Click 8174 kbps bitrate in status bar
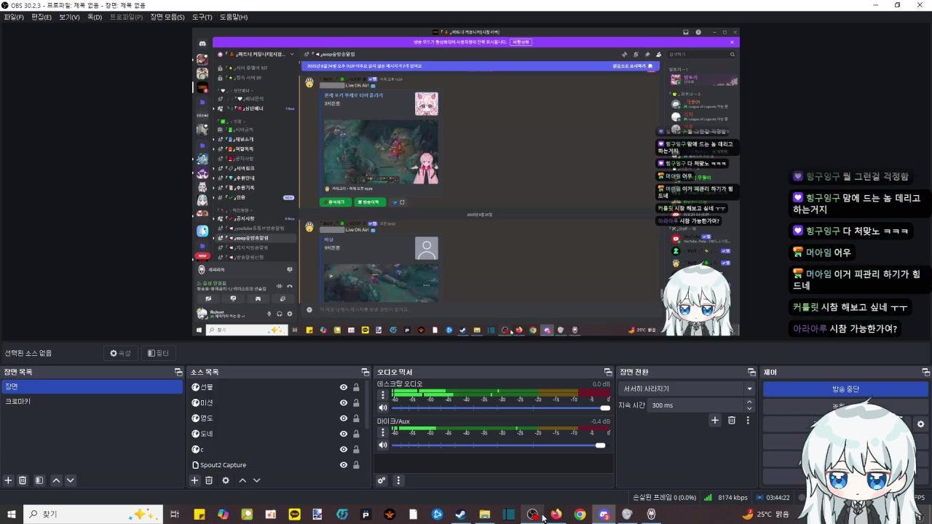Image resolution: width=932 pixels, height=524 pixels. pyautogui.click(x=732, y=498)
